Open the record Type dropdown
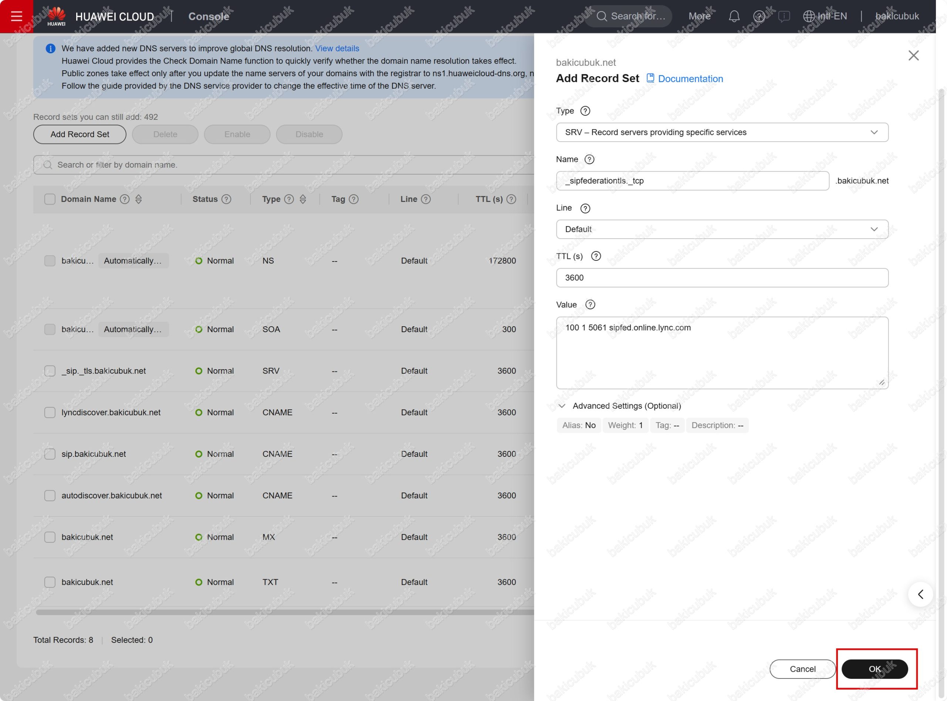Screen dimensions: 947x701 [722, 132]
